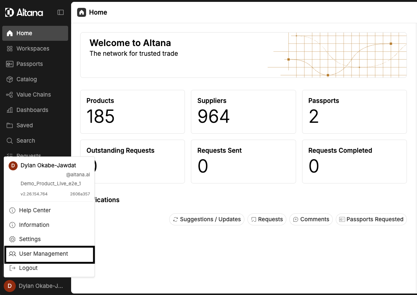
Task: Open the Suppliers card showing 964
Action: (x=243, y=112)
